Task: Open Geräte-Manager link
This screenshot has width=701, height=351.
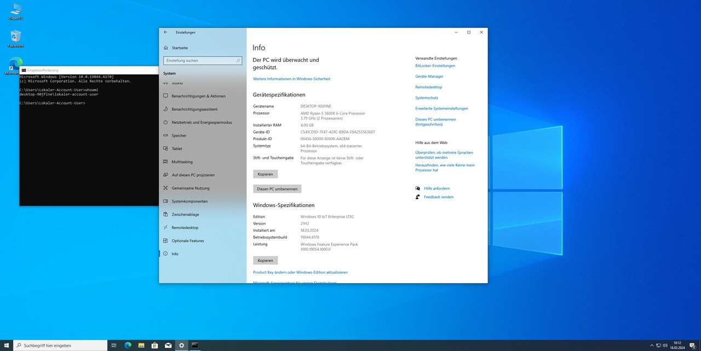Action: tap(429, 76)
